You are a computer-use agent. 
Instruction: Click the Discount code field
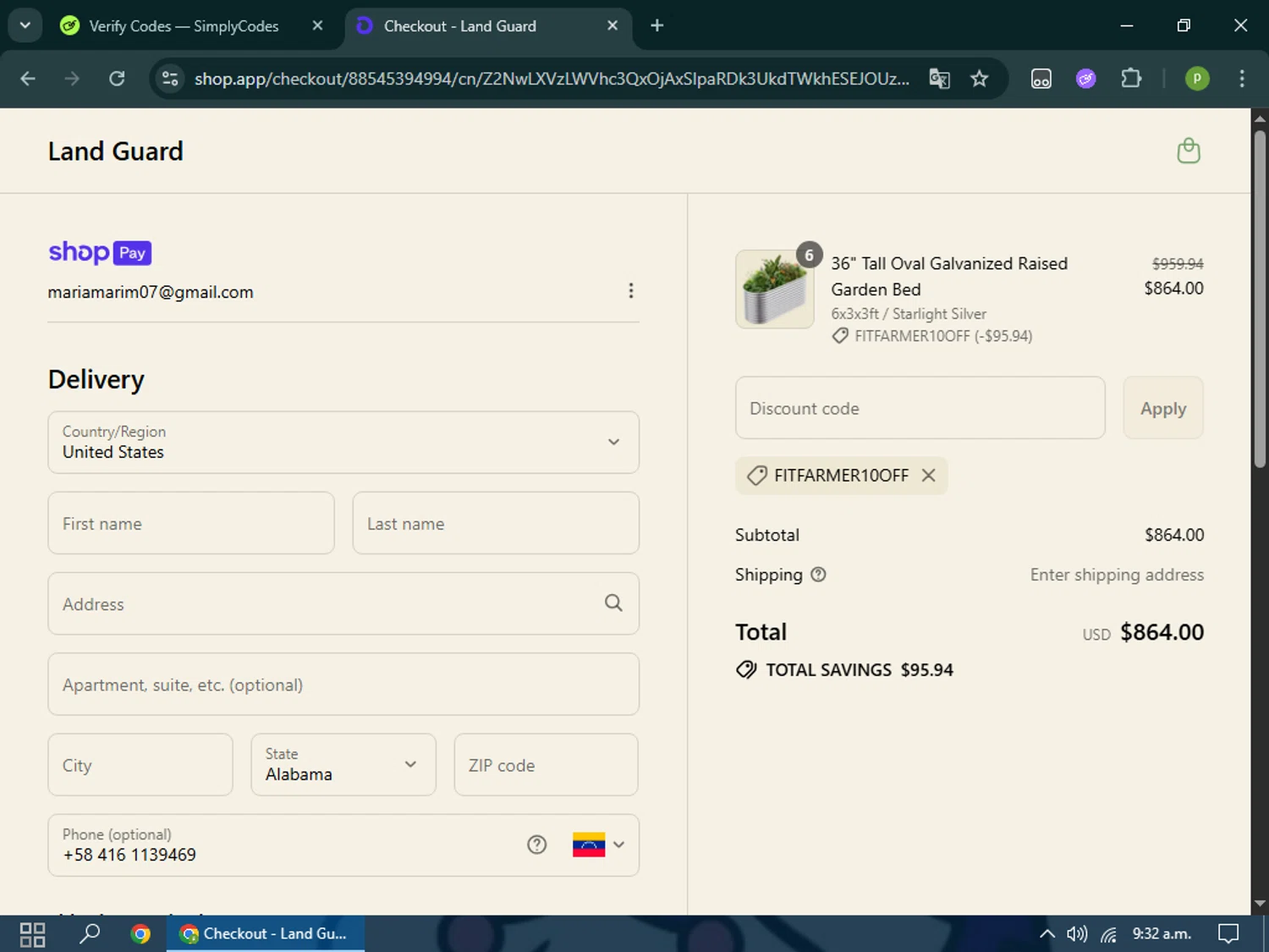pyautogui.click(x=920, y=408)
